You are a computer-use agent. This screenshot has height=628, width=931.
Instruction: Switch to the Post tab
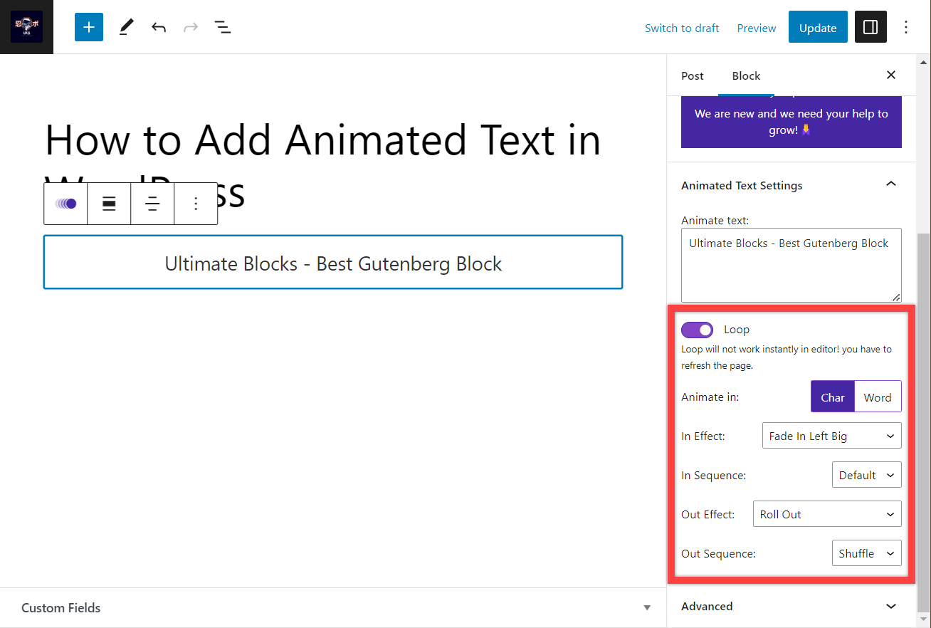coord(693,75)
